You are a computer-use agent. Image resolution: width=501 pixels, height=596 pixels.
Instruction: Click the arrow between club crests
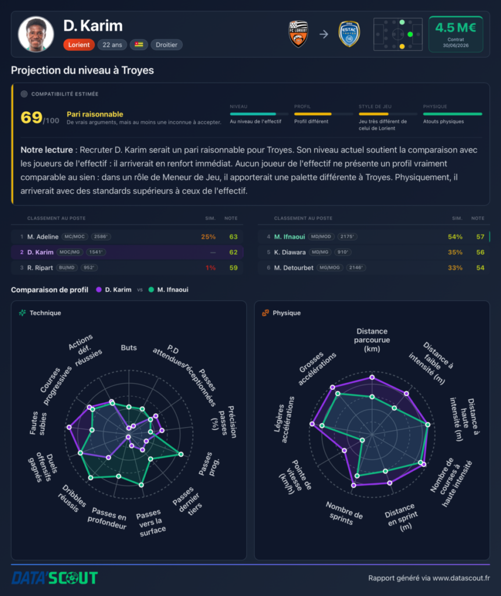(x=324, y=34)
